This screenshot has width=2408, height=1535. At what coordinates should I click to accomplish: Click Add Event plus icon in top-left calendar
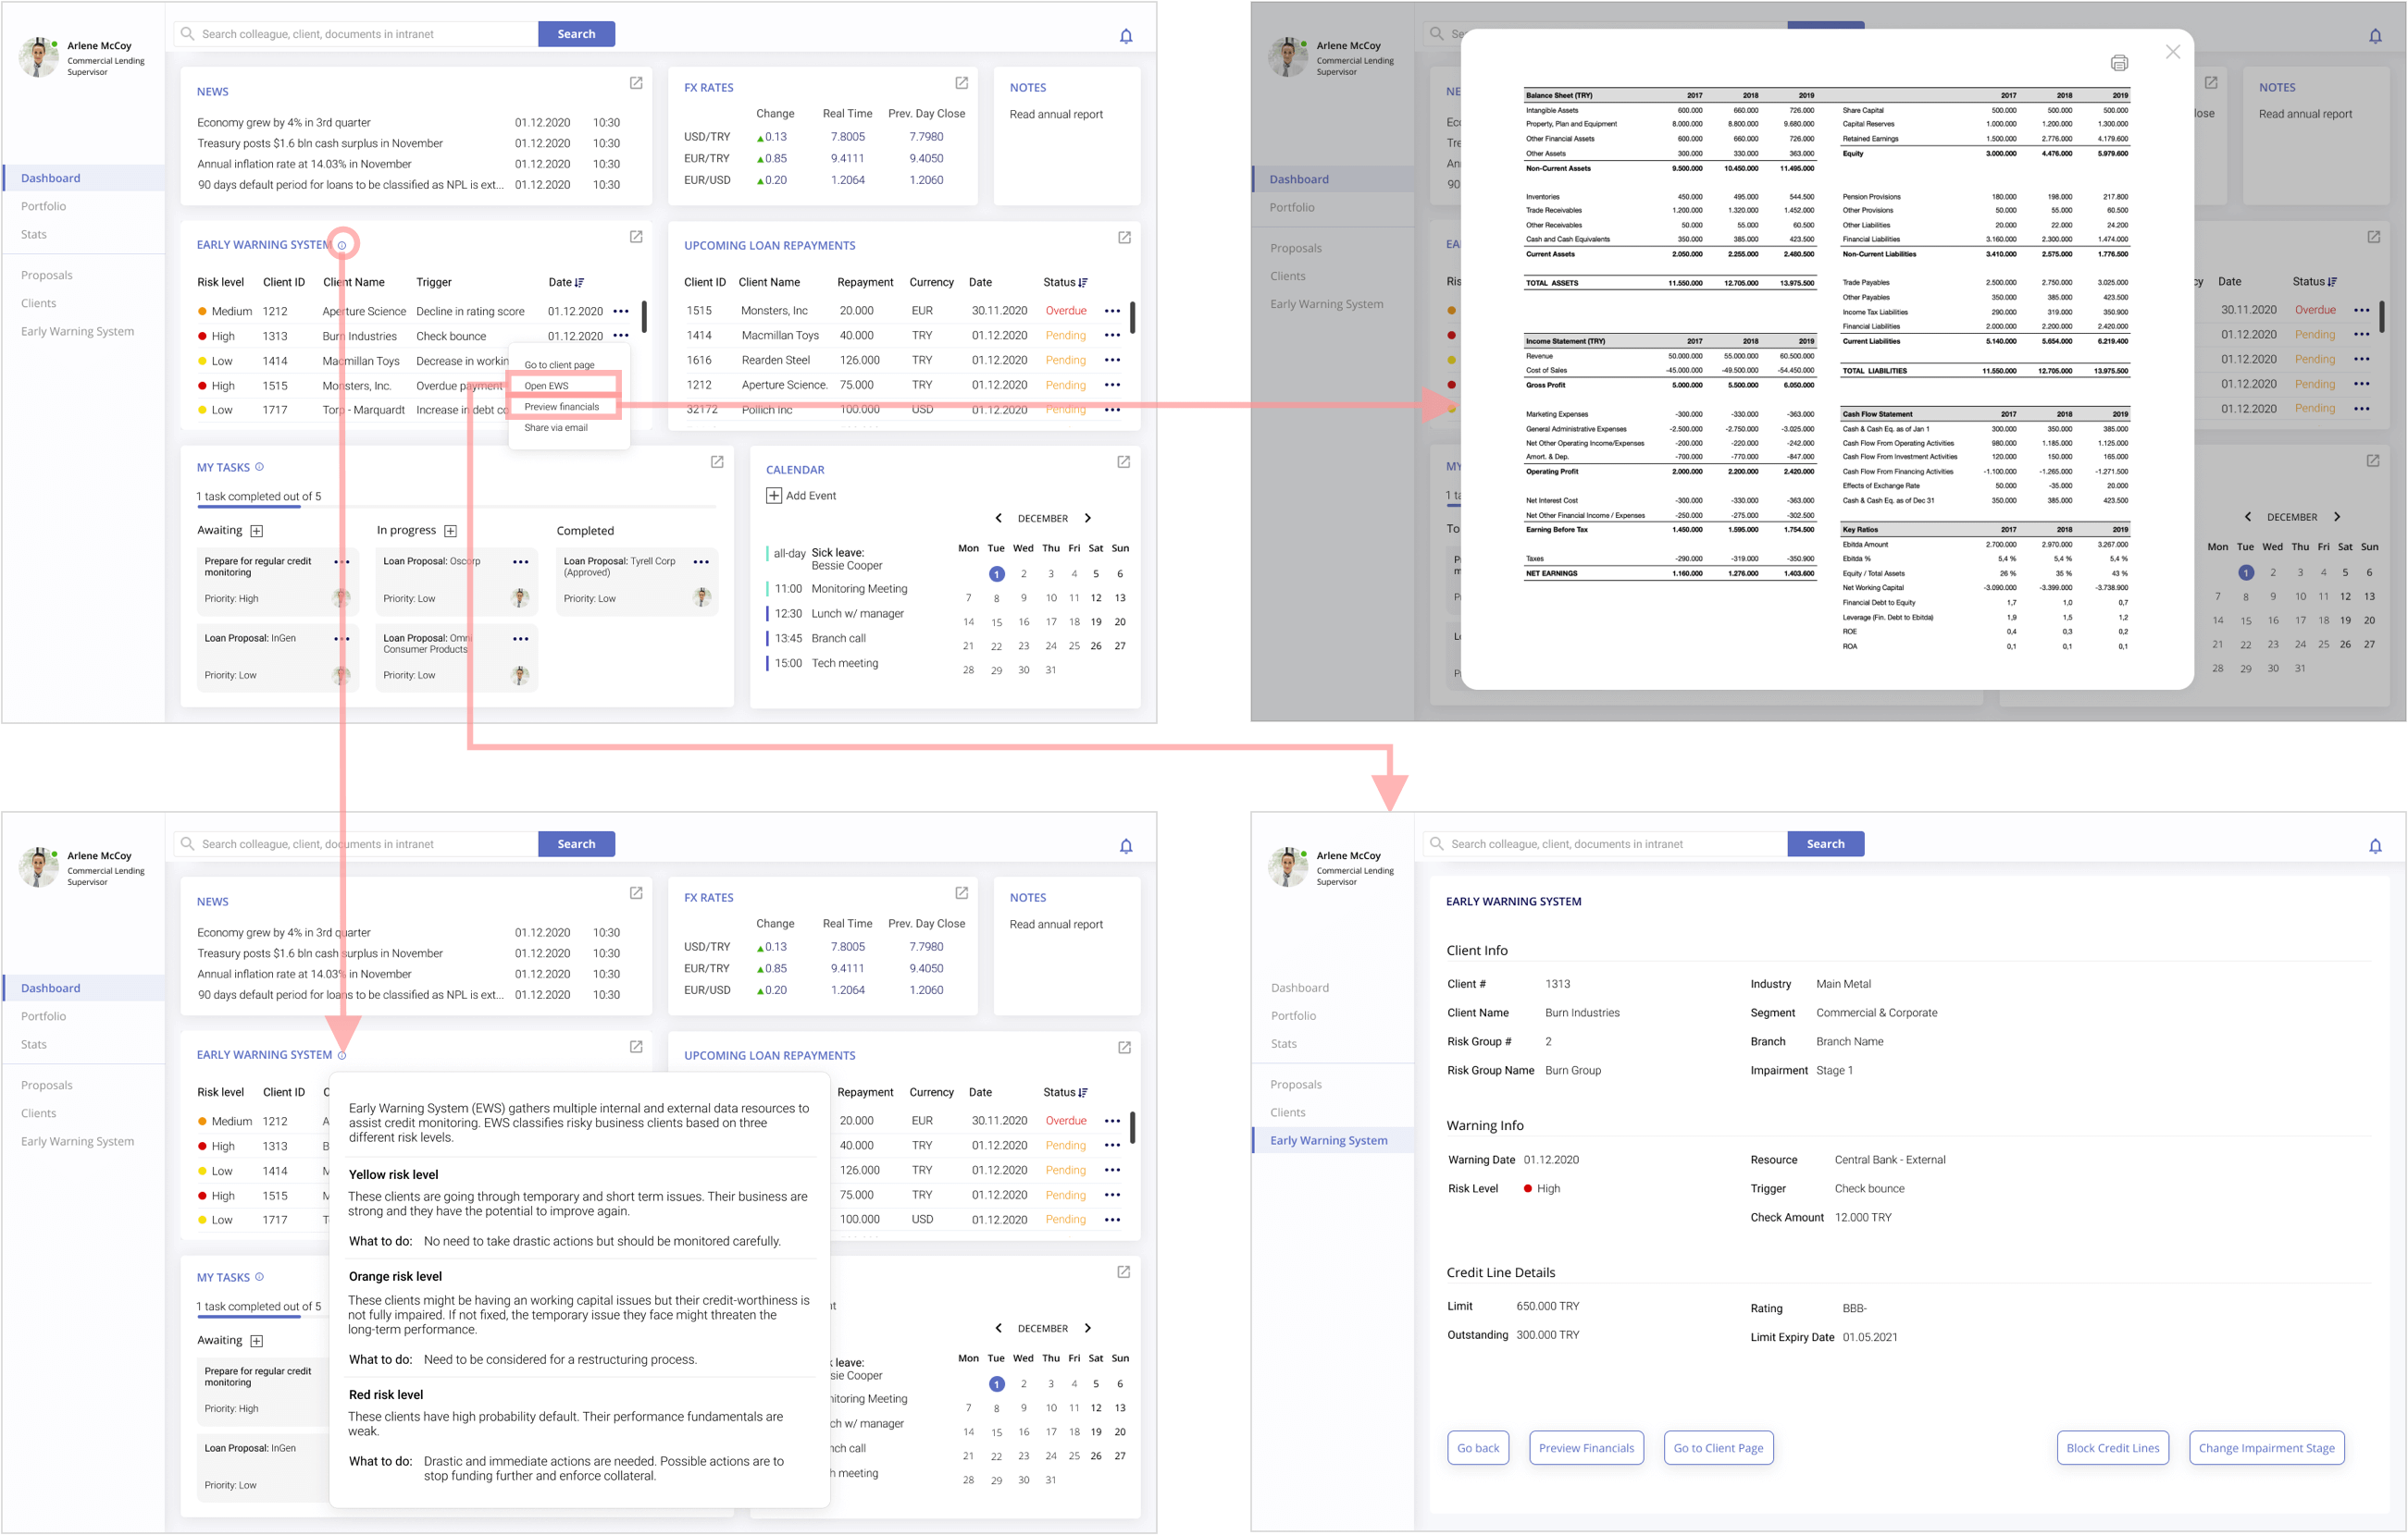point(774,496)
